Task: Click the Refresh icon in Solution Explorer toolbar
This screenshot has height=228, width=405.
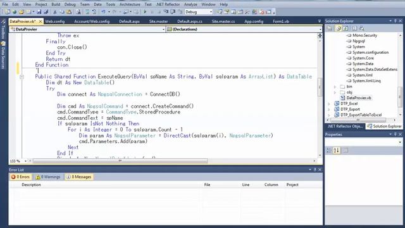Action: pos(346,28)
